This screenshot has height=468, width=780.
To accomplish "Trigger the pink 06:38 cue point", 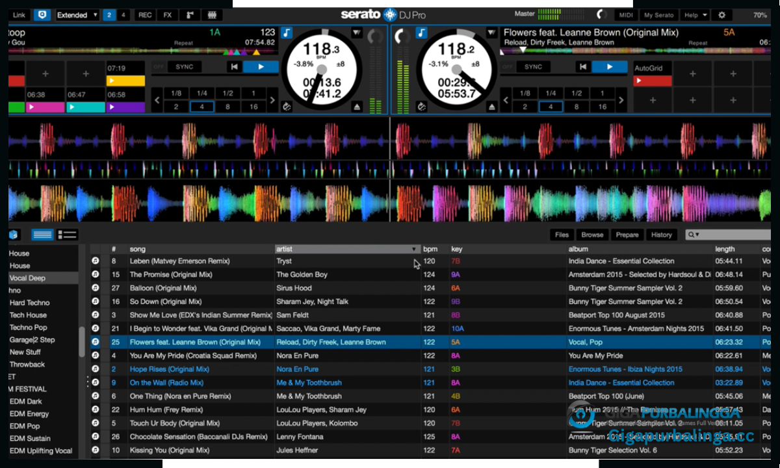I will (45, 107).
